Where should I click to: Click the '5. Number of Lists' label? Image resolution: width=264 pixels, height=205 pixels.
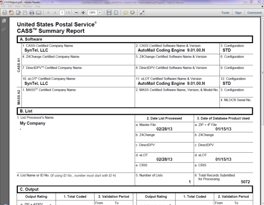pyautogui.click(x=149, y=175)
